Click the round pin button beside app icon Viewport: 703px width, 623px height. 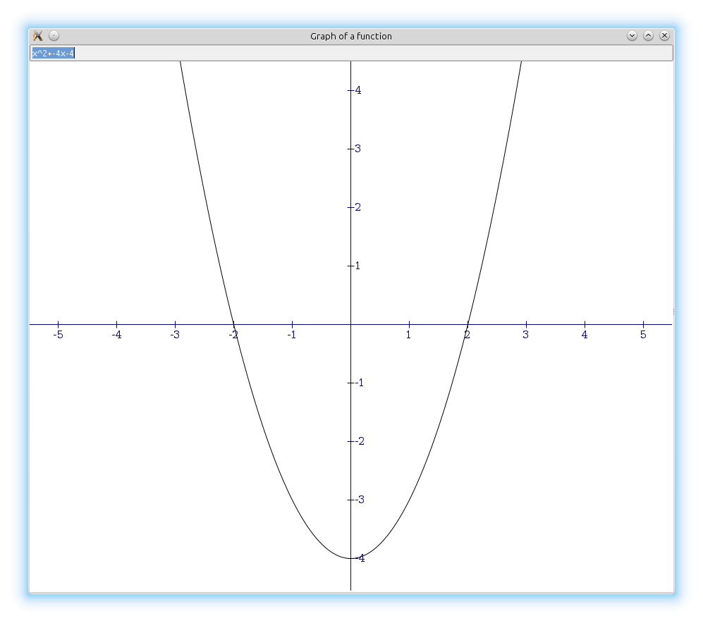coord(54,36)
